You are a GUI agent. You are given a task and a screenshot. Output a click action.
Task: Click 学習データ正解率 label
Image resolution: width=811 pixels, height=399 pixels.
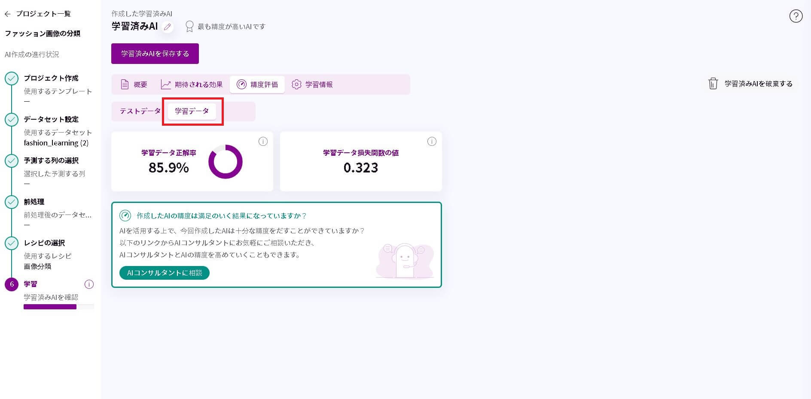click(169, 153)
